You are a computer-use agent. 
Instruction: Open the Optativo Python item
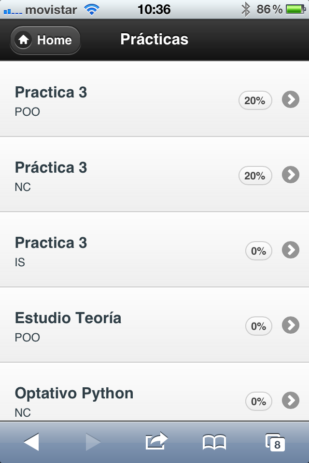pos(74,393)
